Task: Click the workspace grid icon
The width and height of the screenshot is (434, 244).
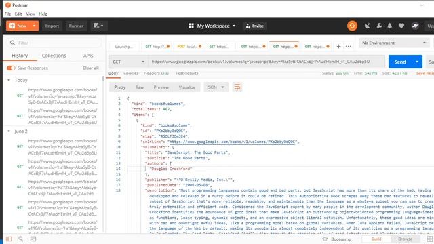Action: click(x=191, y=26)
